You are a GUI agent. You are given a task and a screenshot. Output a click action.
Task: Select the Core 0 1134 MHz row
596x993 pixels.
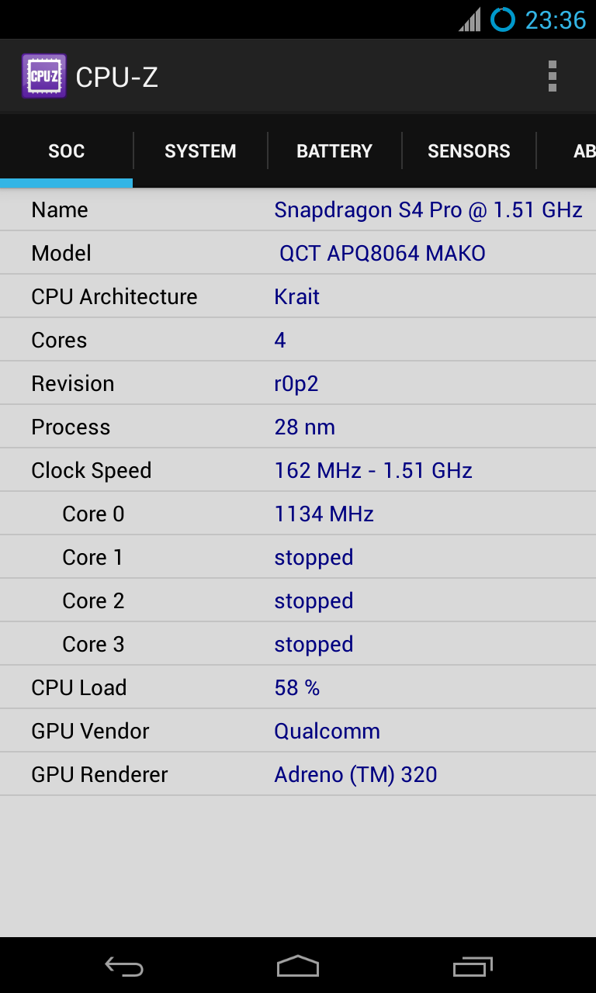coord(298,514)
